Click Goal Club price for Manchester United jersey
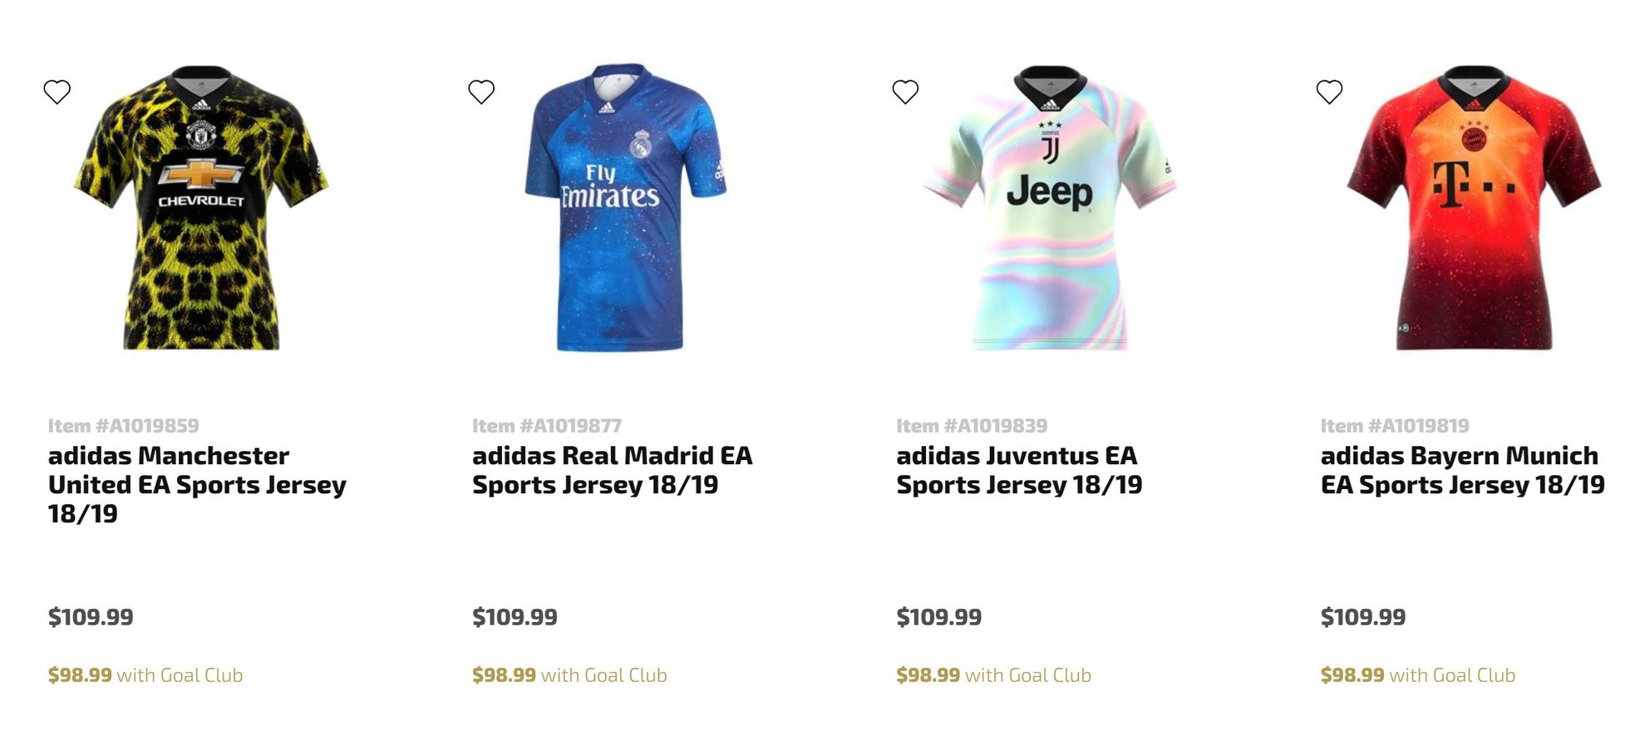 (145, 675)
